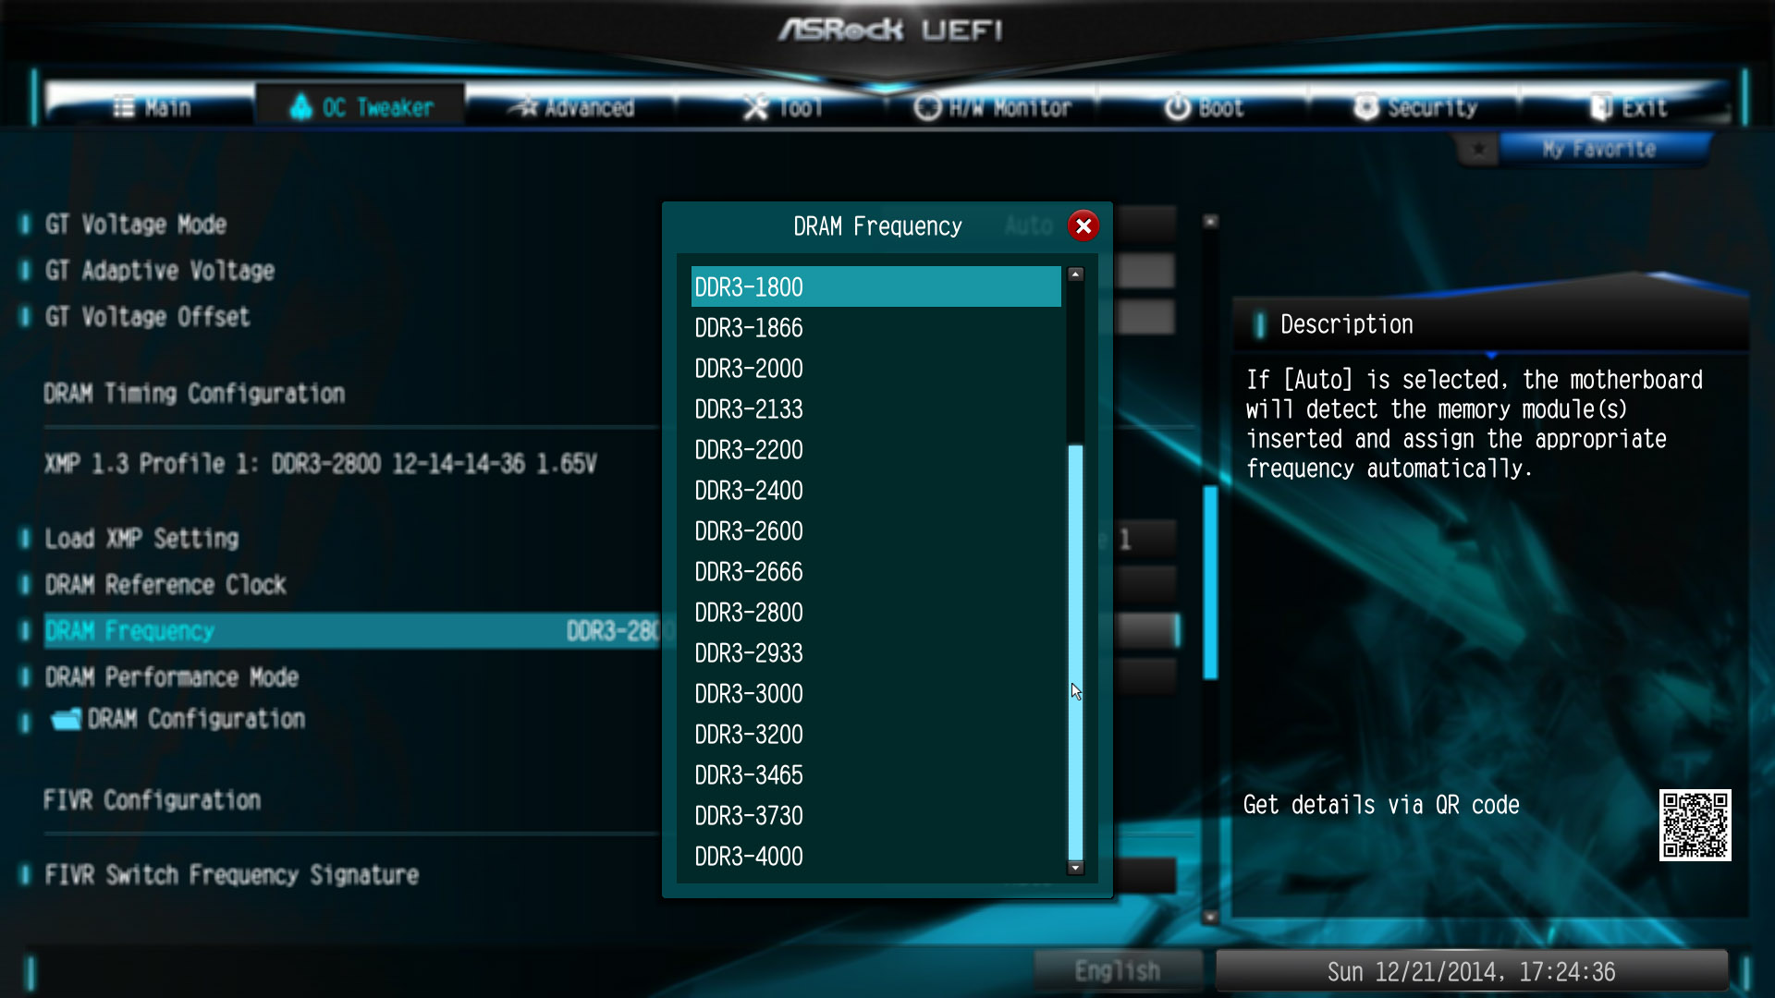
Task: Click the popup list scrollbar thumb
Action: pyautogui.click(x=1075, y=652)
